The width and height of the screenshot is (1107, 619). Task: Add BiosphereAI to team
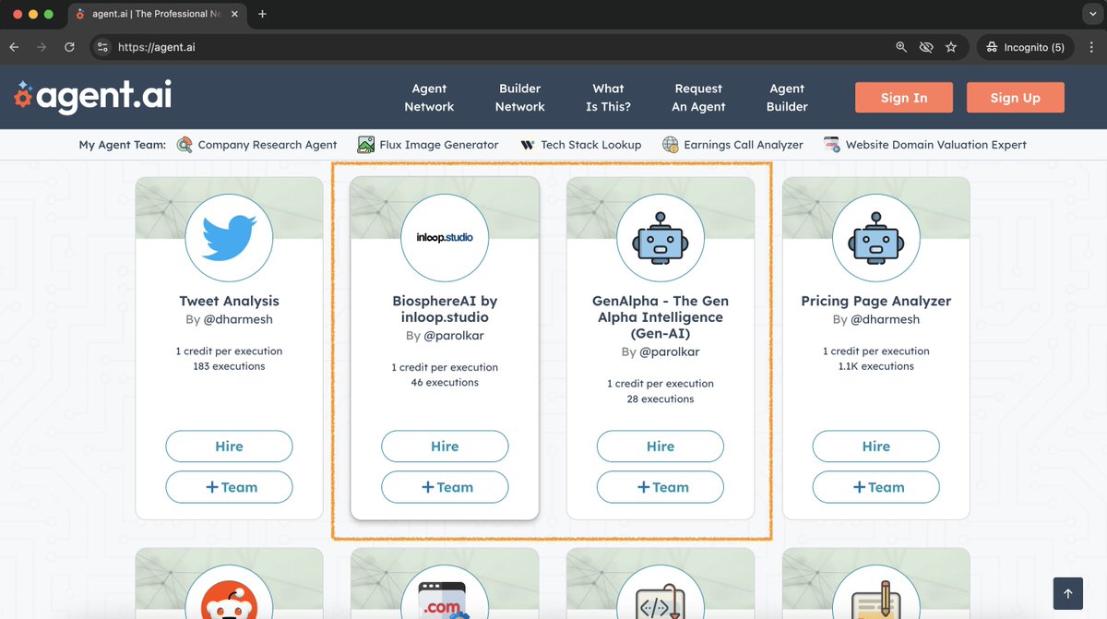tap(445, 487)
